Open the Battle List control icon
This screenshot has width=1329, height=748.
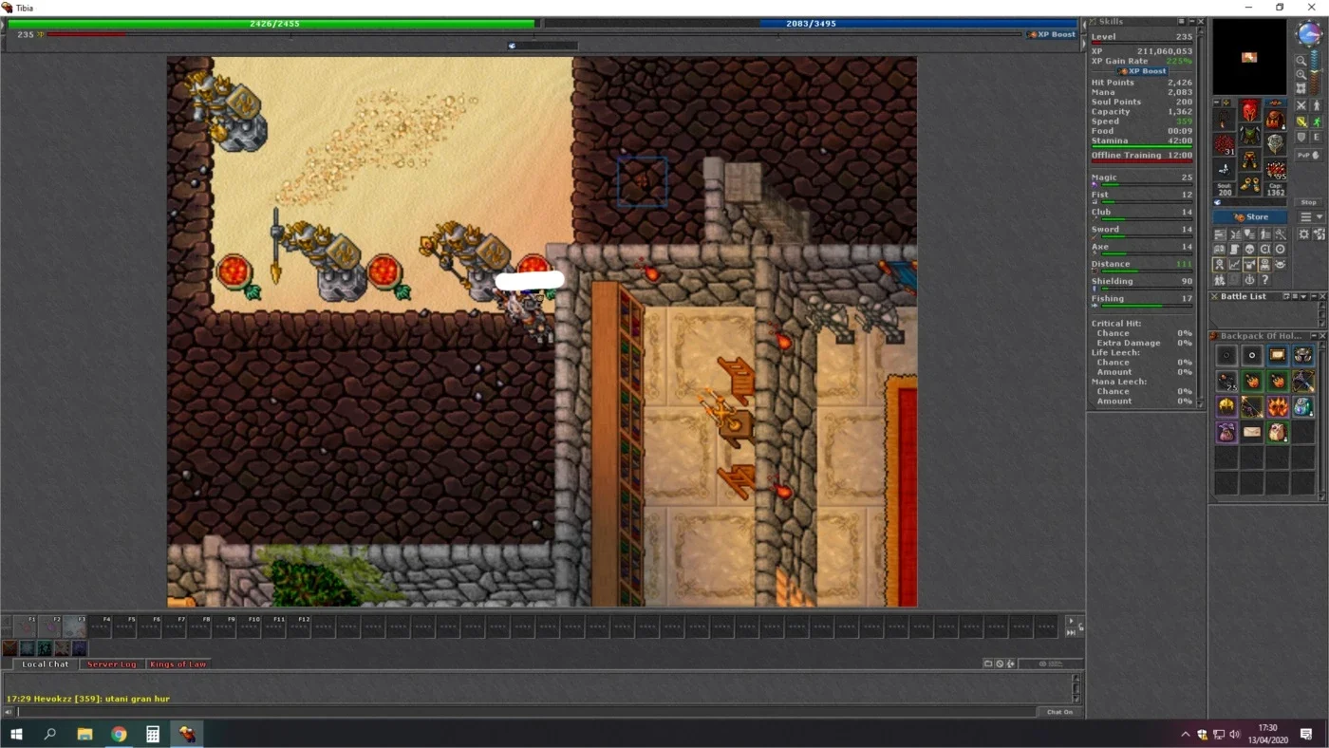tap(1234, 234)
